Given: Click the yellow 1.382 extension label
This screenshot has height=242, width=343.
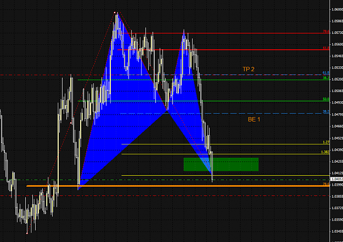Looking at the screenshot, I should (325, 152).
